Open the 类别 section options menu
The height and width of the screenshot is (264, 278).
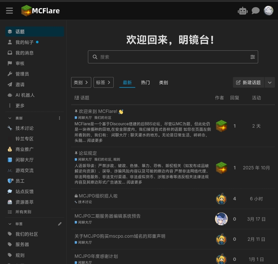coord(59,118)
